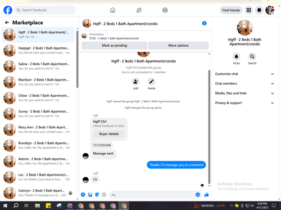Image resolution: width=281 pixels, height=210 pixels.
Task: Click conversation list scrollbar
Action: point(77,59)
